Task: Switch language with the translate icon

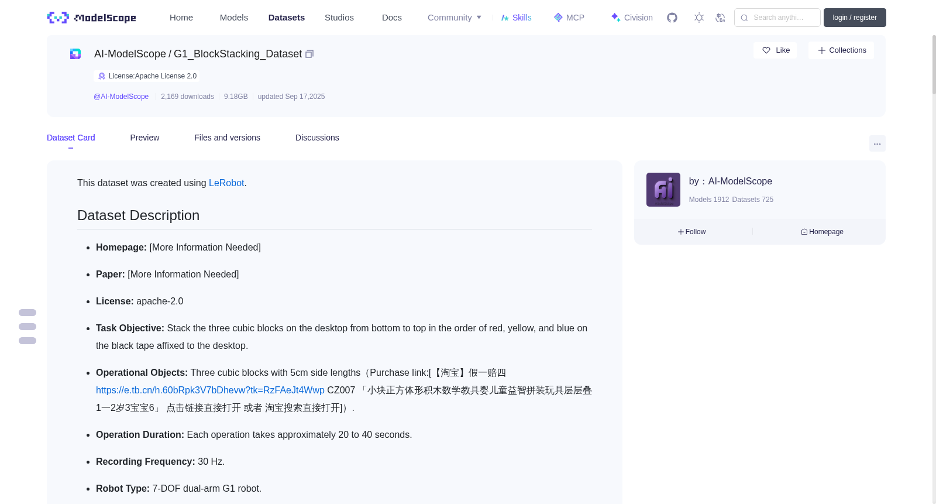Action: point(720,18)
